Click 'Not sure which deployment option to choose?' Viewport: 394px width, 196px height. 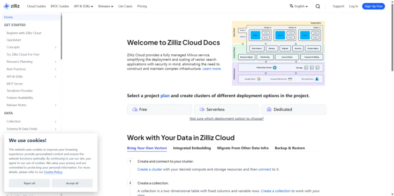click(227, 118)
